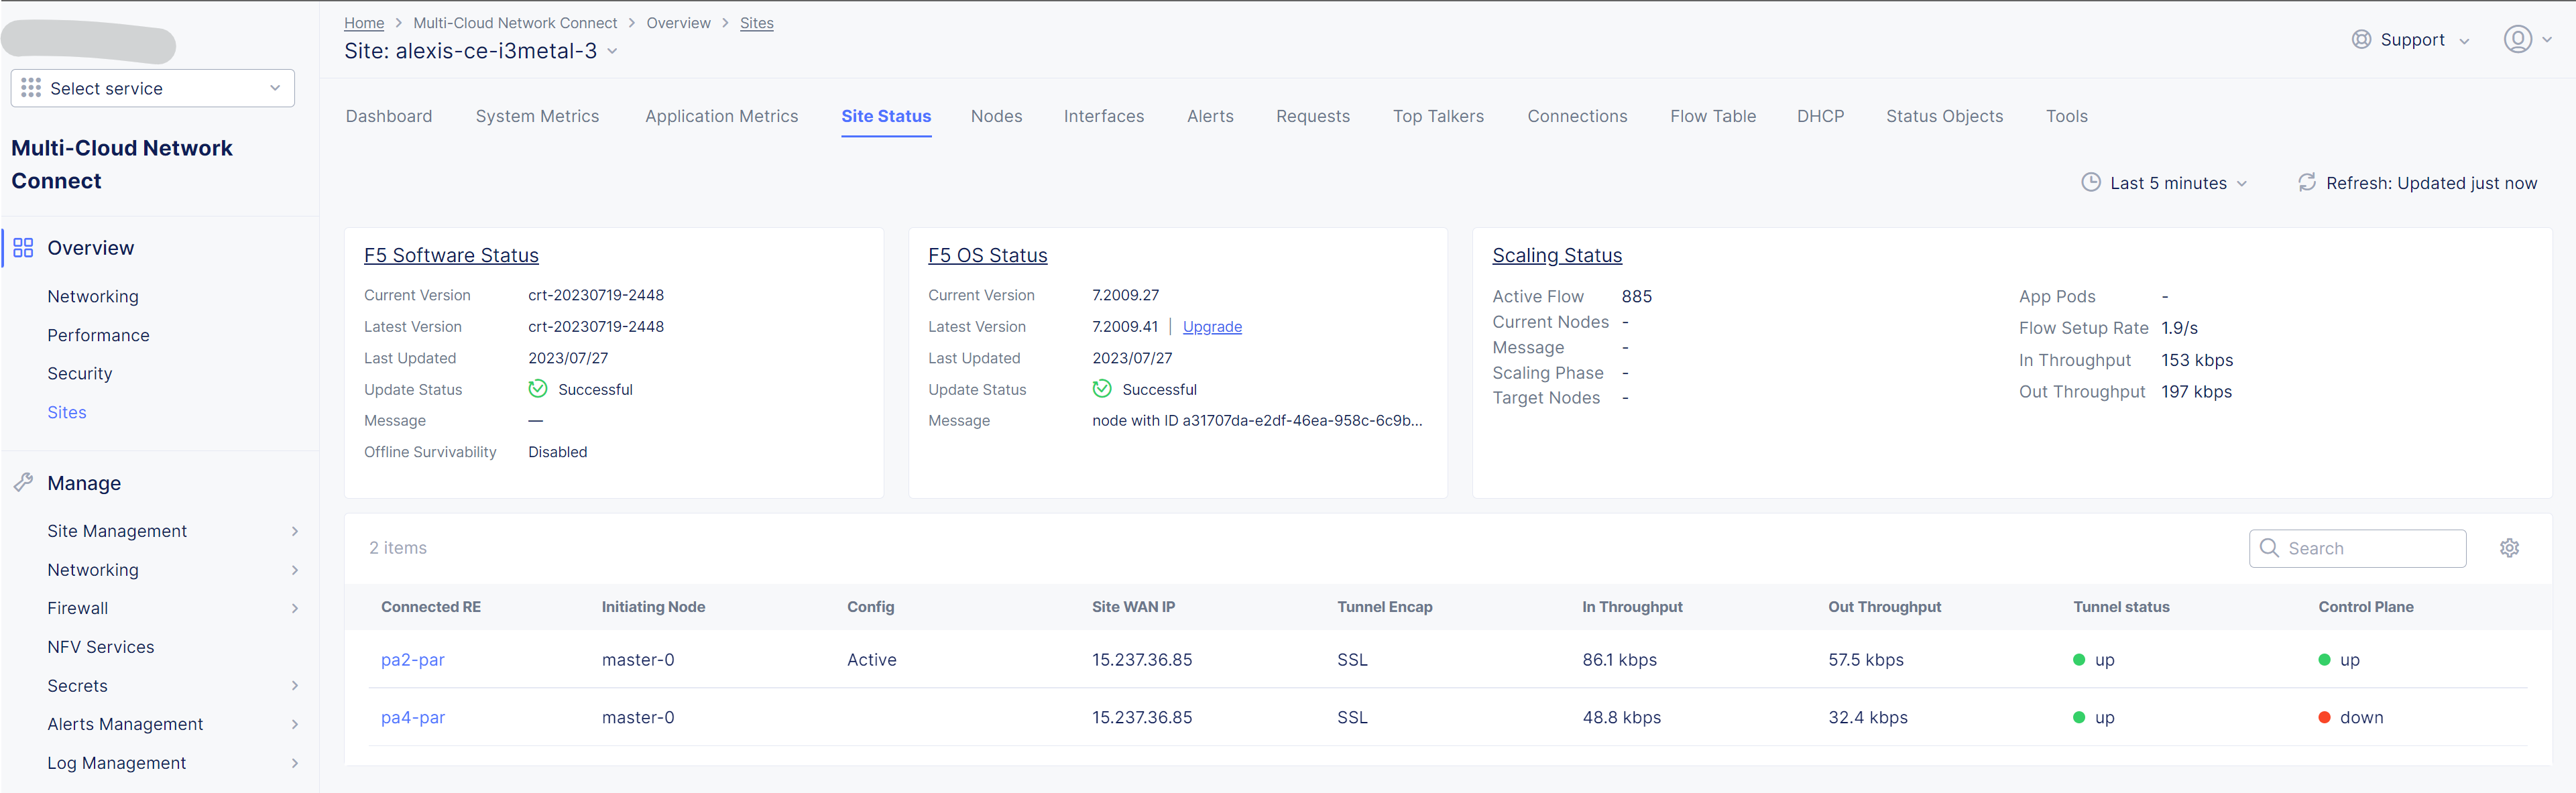
Task: Open the user account avatar icon
Action: (2516, 40)
